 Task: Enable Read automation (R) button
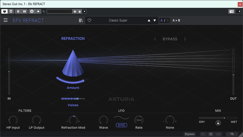(x=18, y=12)
